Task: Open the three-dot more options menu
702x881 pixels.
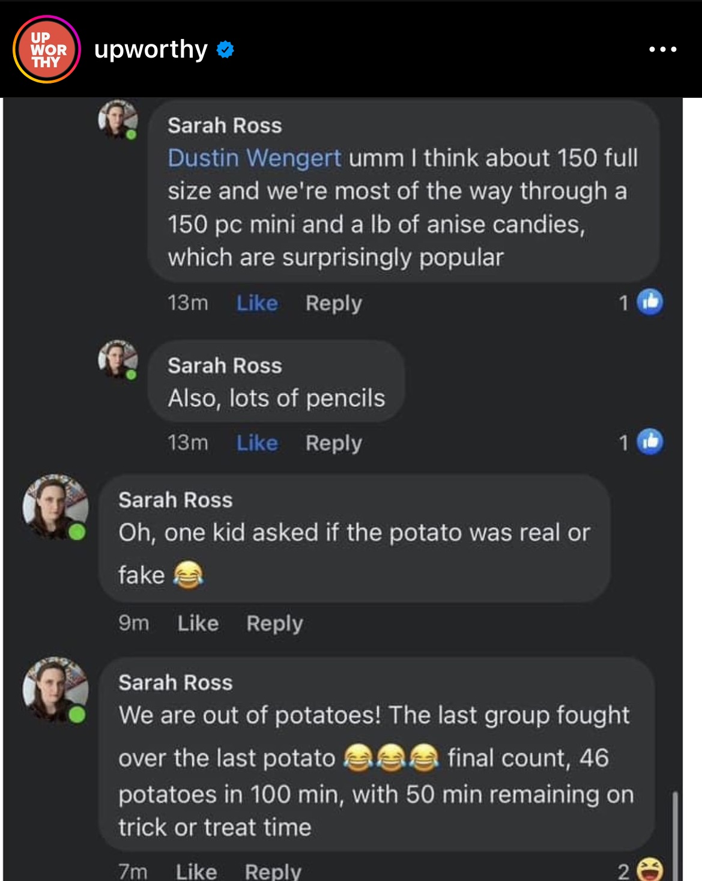Action: 663,49
